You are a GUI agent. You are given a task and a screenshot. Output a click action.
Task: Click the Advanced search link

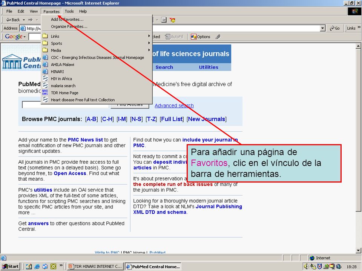174,105
